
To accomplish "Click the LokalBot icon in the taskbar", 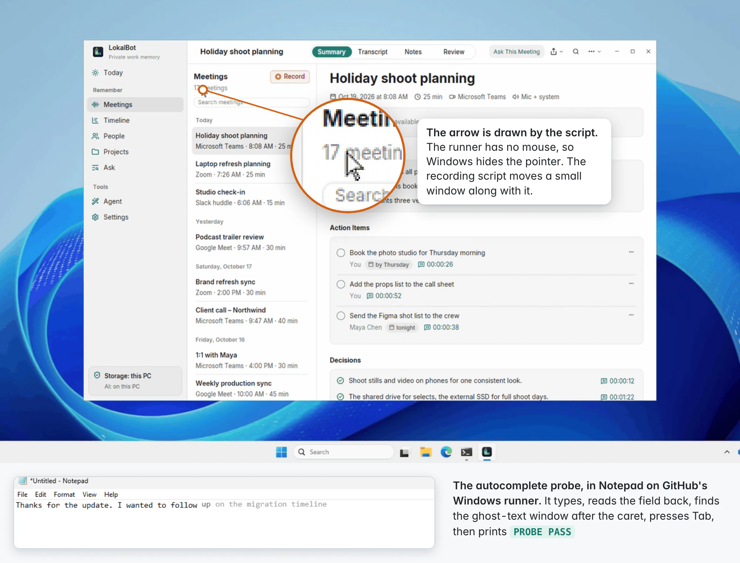I will pyautogui.click(x=487, y=452).
